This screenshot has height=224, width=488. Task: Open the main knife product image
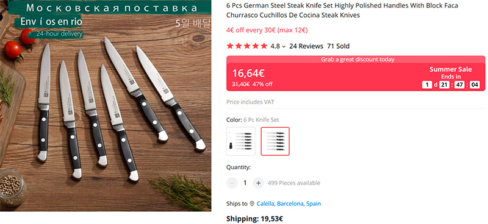[x=106, y=106]
